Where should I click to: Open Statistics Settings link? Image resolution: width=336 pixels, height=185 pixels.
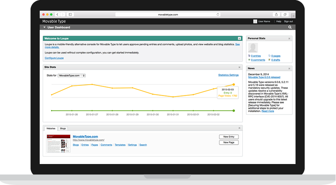click(x=228, y=75)
